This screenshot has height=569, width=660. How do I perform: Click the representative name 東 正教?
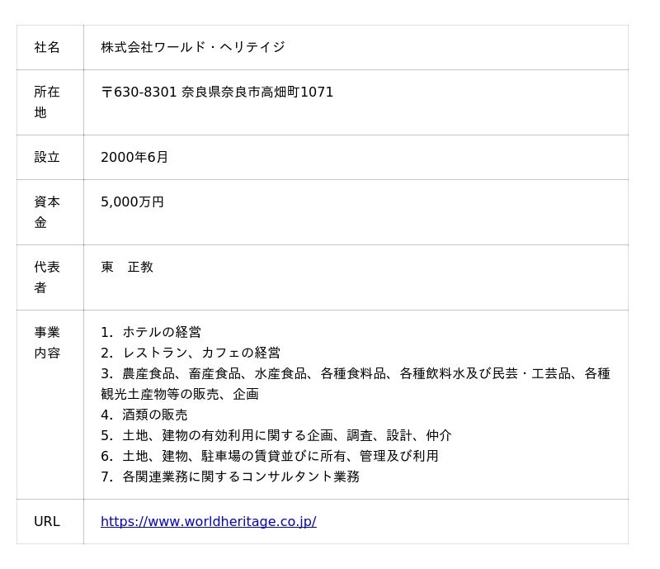tap(127, 268)
